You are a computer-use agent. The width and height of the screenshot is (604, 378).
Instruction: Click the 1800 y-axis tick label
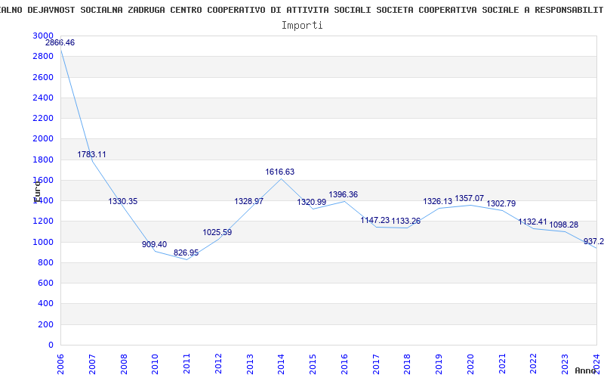[x=43, y=160]
